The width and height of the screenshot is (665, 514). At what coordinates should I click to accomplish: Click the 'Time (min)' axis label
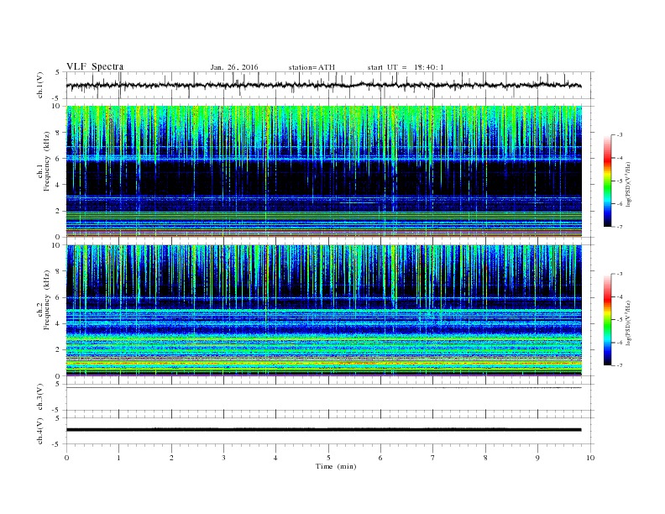point(336,466)
